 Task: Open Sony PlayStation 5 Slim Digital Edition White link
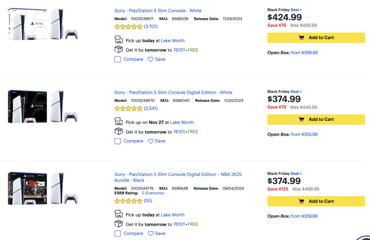pyautogui.click(x=173, y=93)
